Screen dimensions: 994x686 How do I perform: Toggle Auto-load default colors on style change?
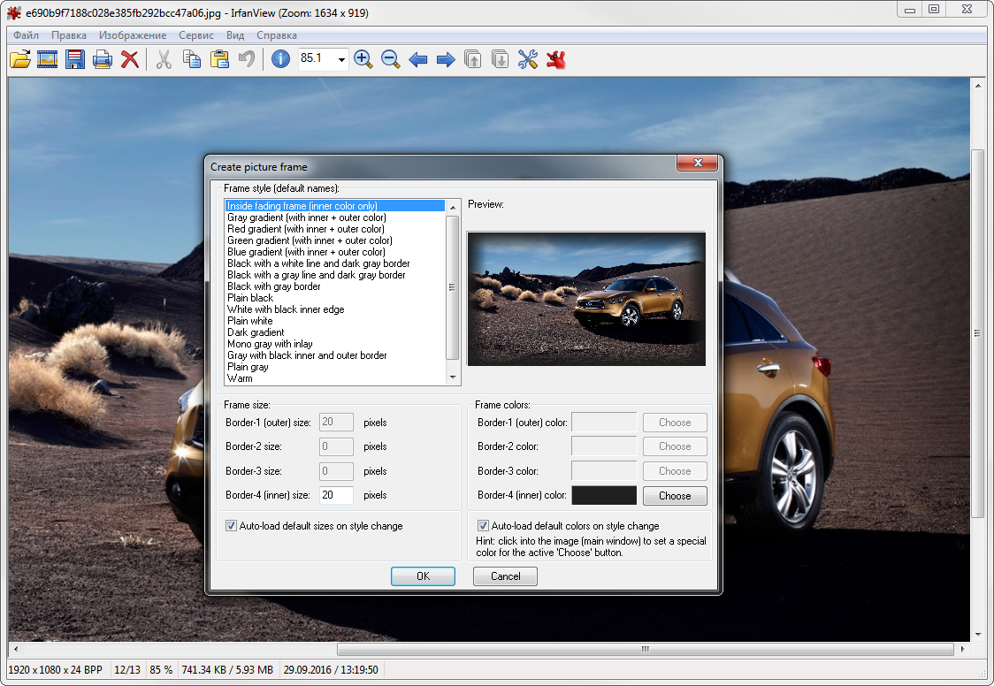click(484, 526)
